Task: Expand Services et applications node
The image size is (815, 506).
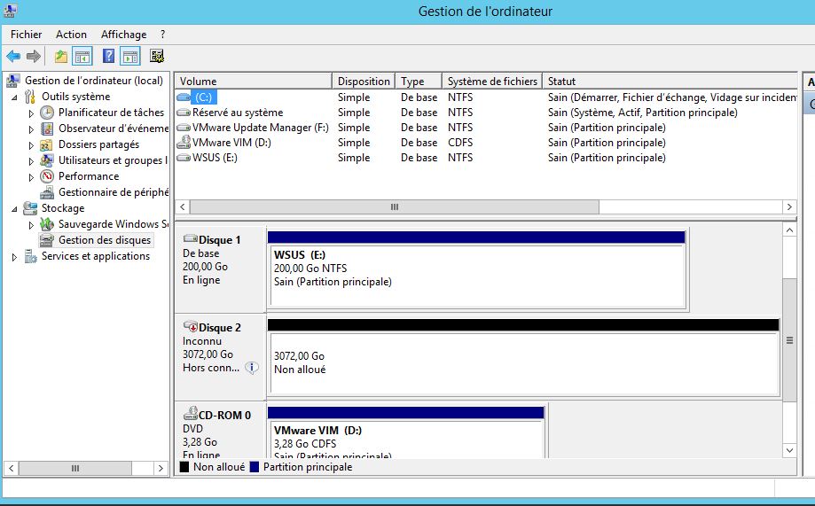Action: coord(14,257)
